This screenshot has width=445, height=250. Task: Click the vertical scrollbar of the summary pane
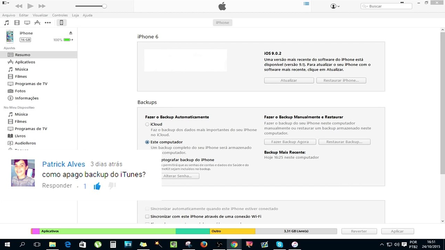pos(443,125)
